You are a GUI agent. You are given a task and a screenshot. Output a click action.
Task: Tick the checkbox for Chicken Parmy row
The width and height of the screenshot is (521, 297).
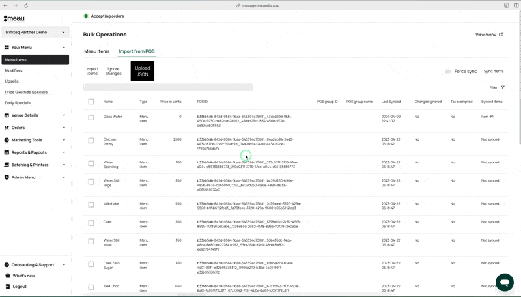(x=91, y=141)
